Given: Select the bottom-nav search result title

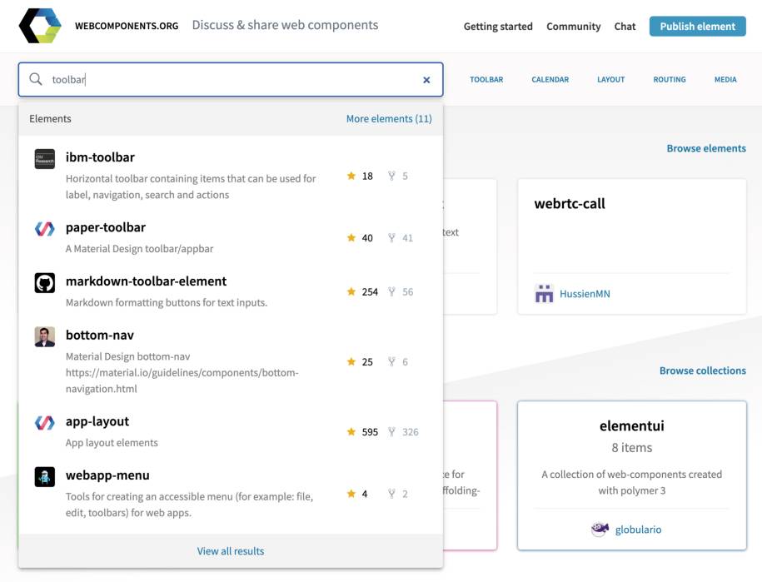Looking at the screenshot, I should pos(100,335).
